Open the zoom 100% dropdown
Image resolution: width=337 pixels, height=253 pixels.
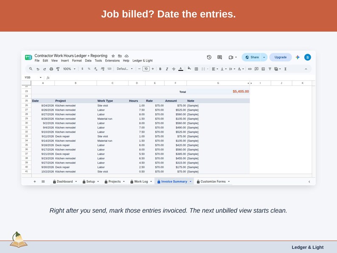tap(69, 69)
